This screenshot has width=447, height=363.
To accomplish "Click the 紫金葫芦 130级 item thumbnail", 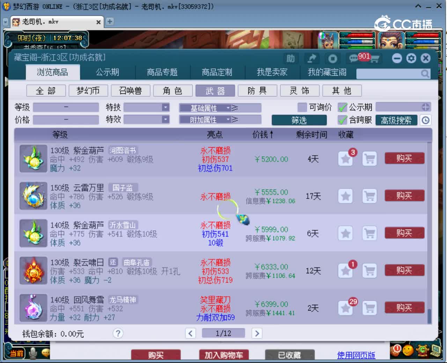I will coord(34,159).
